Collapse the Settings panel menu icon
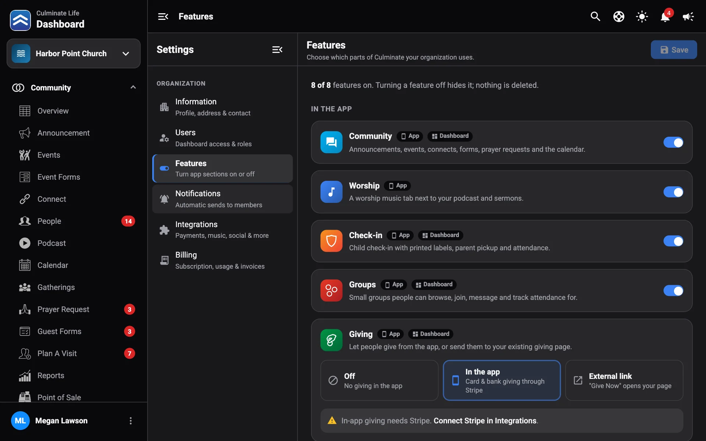This screenshot has height=441, width=706. point(277,50)
